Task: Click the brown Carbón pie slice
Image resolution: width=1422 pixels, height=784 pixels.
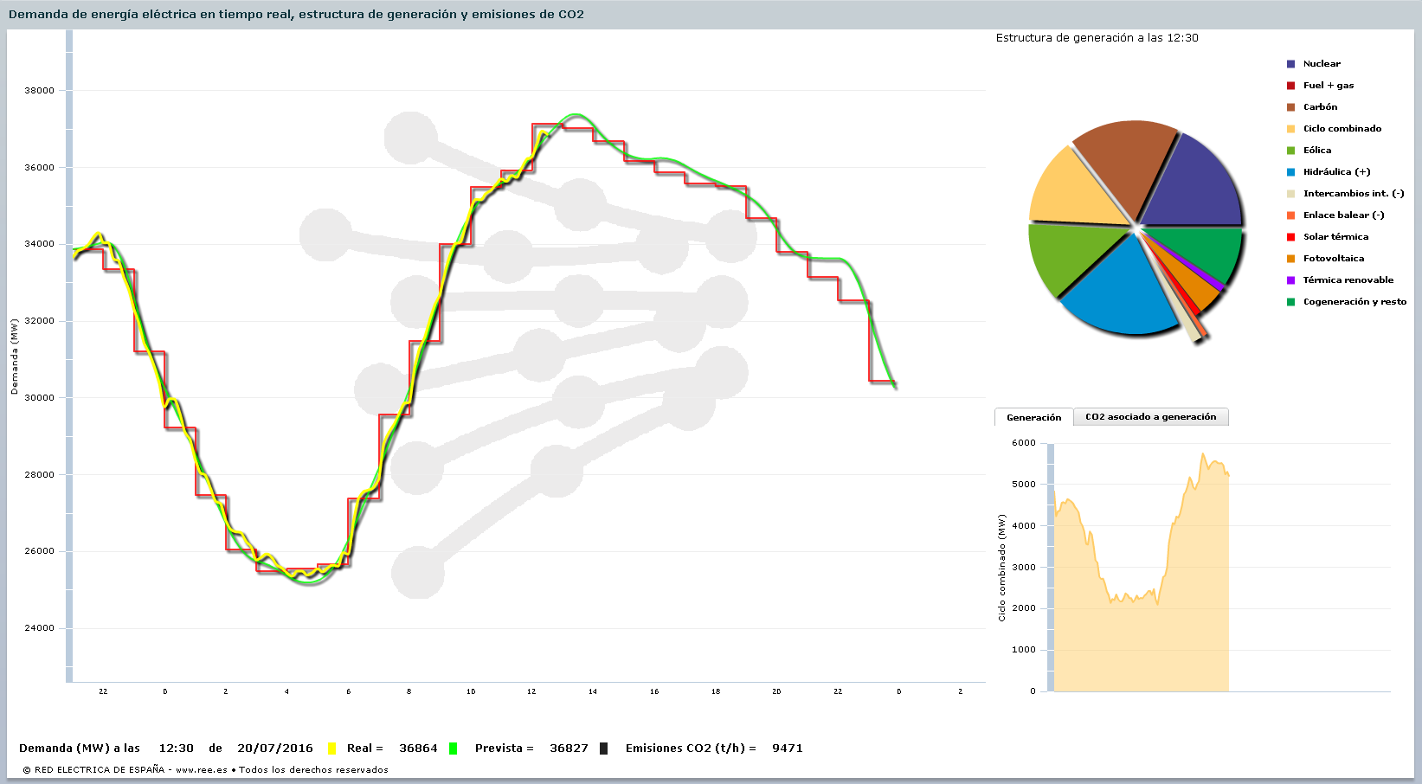Action: [1125, 164]
